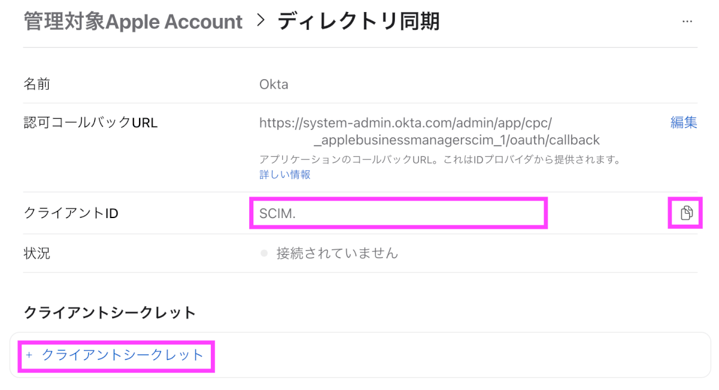This screenshot has width=719, height=390.
Task: Click the ディレクトリ同期 page title
Action: [358, 22]
